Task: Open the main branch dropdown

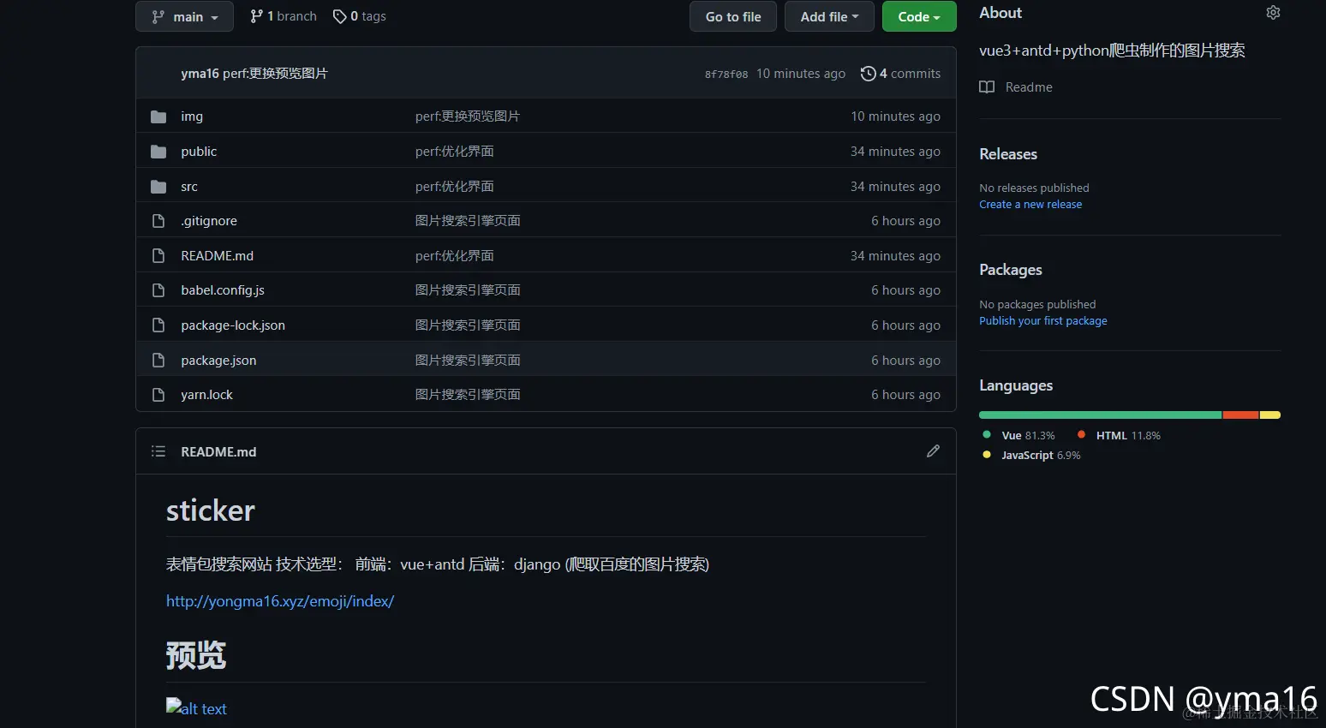Action: (184, 16)
